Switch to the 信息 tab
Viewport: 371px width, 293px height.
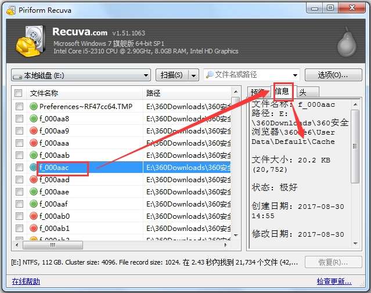[x=283, y=91]
